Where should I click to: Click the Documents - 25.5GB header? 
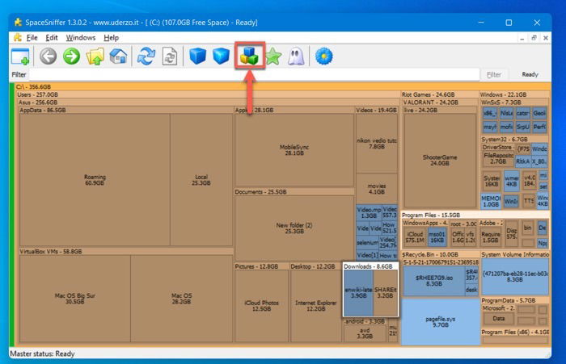click(294, 192)
